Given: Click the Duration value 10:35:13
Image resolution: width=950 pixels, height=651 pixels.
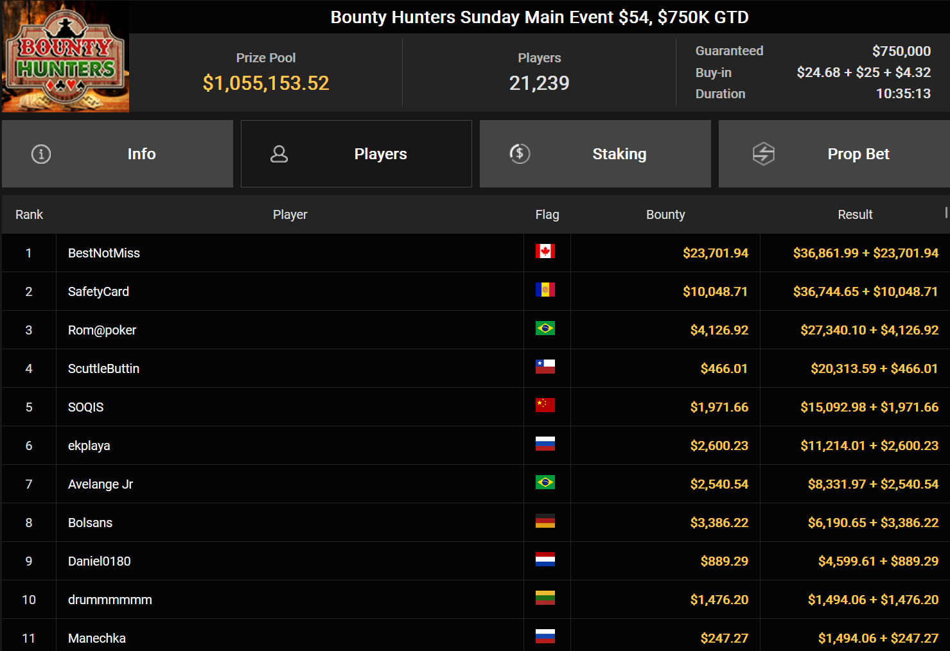Looking at the screenshot, I should point(903,94).
